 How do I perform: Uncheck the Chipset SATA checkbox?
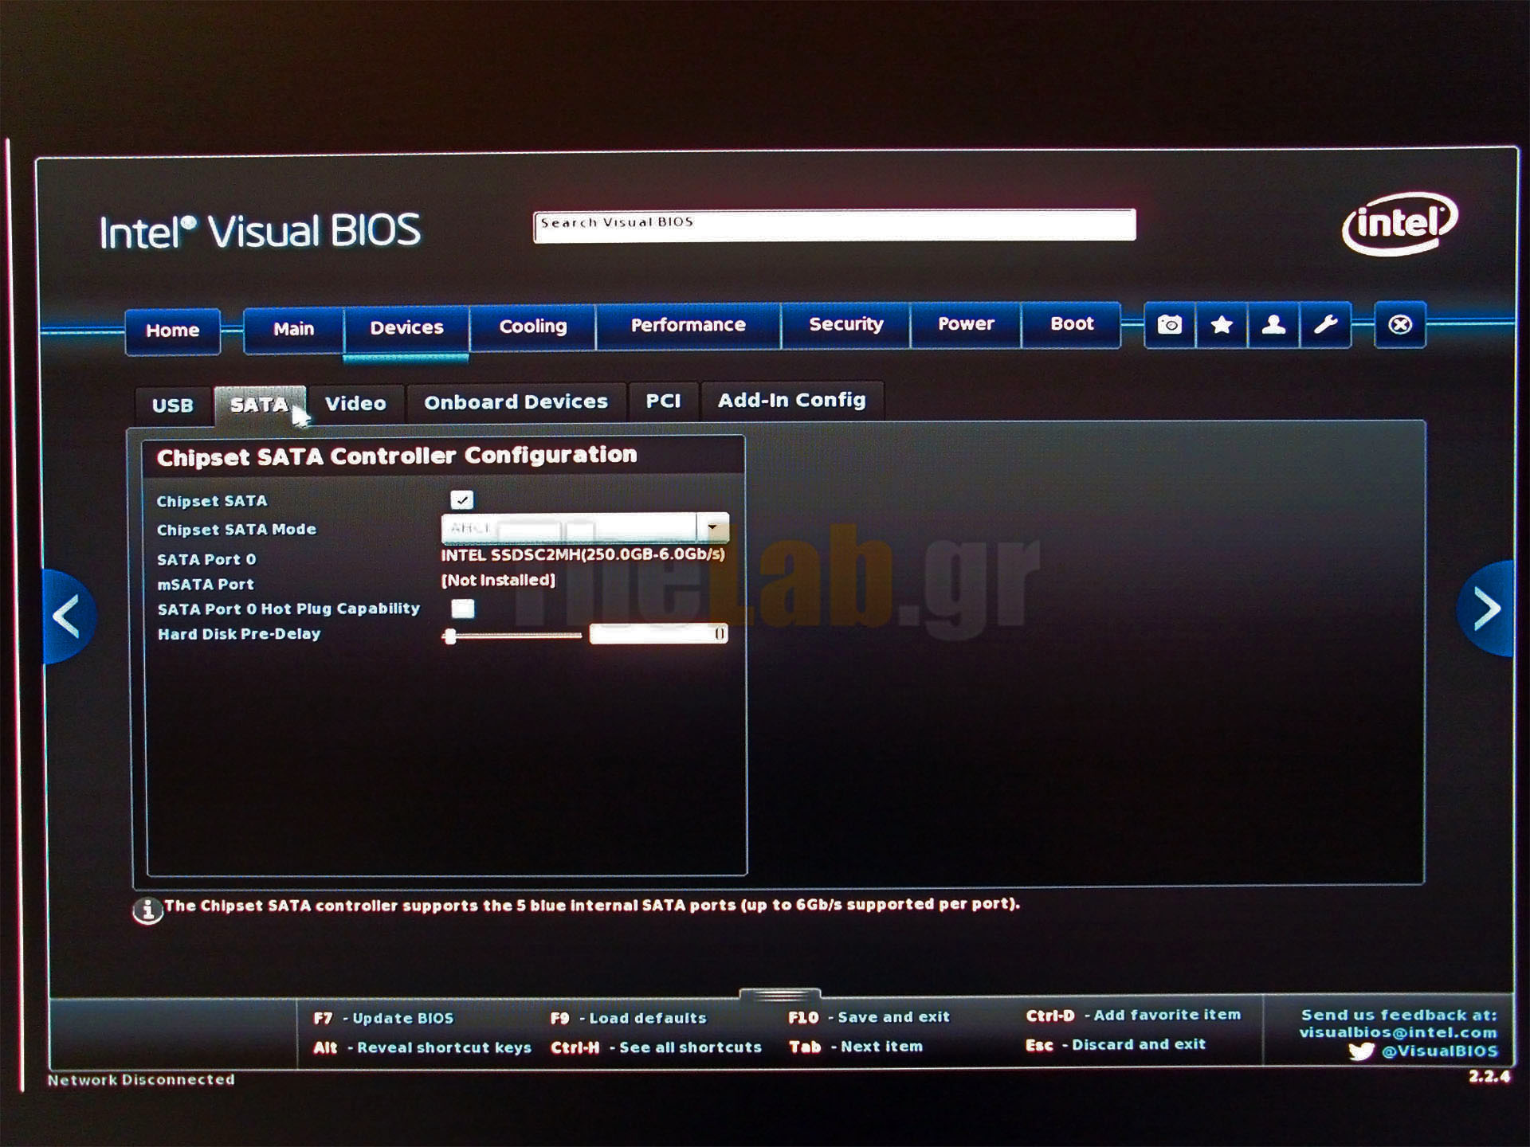(x=461, y=500)
